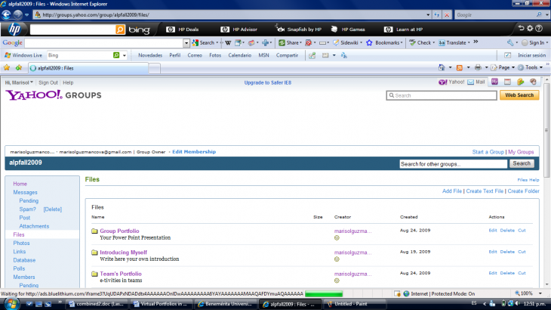Select the alpfall2009 : Files browser tab

pos(88,68)
